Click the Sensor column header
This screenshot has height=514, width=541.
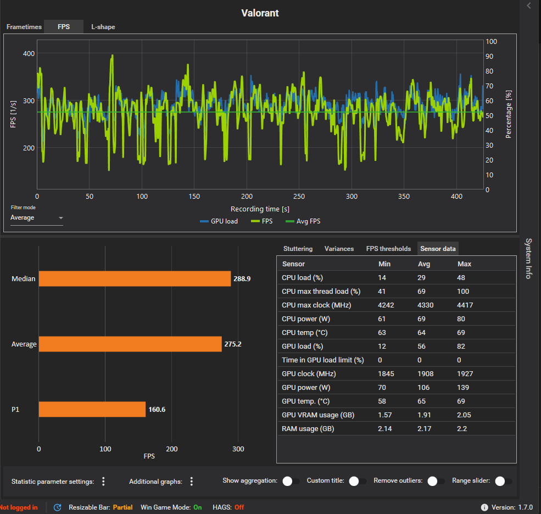[x=293, y=264]
